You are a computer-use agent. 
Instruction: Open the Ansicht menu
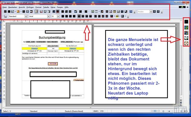[x=22, y=7]
